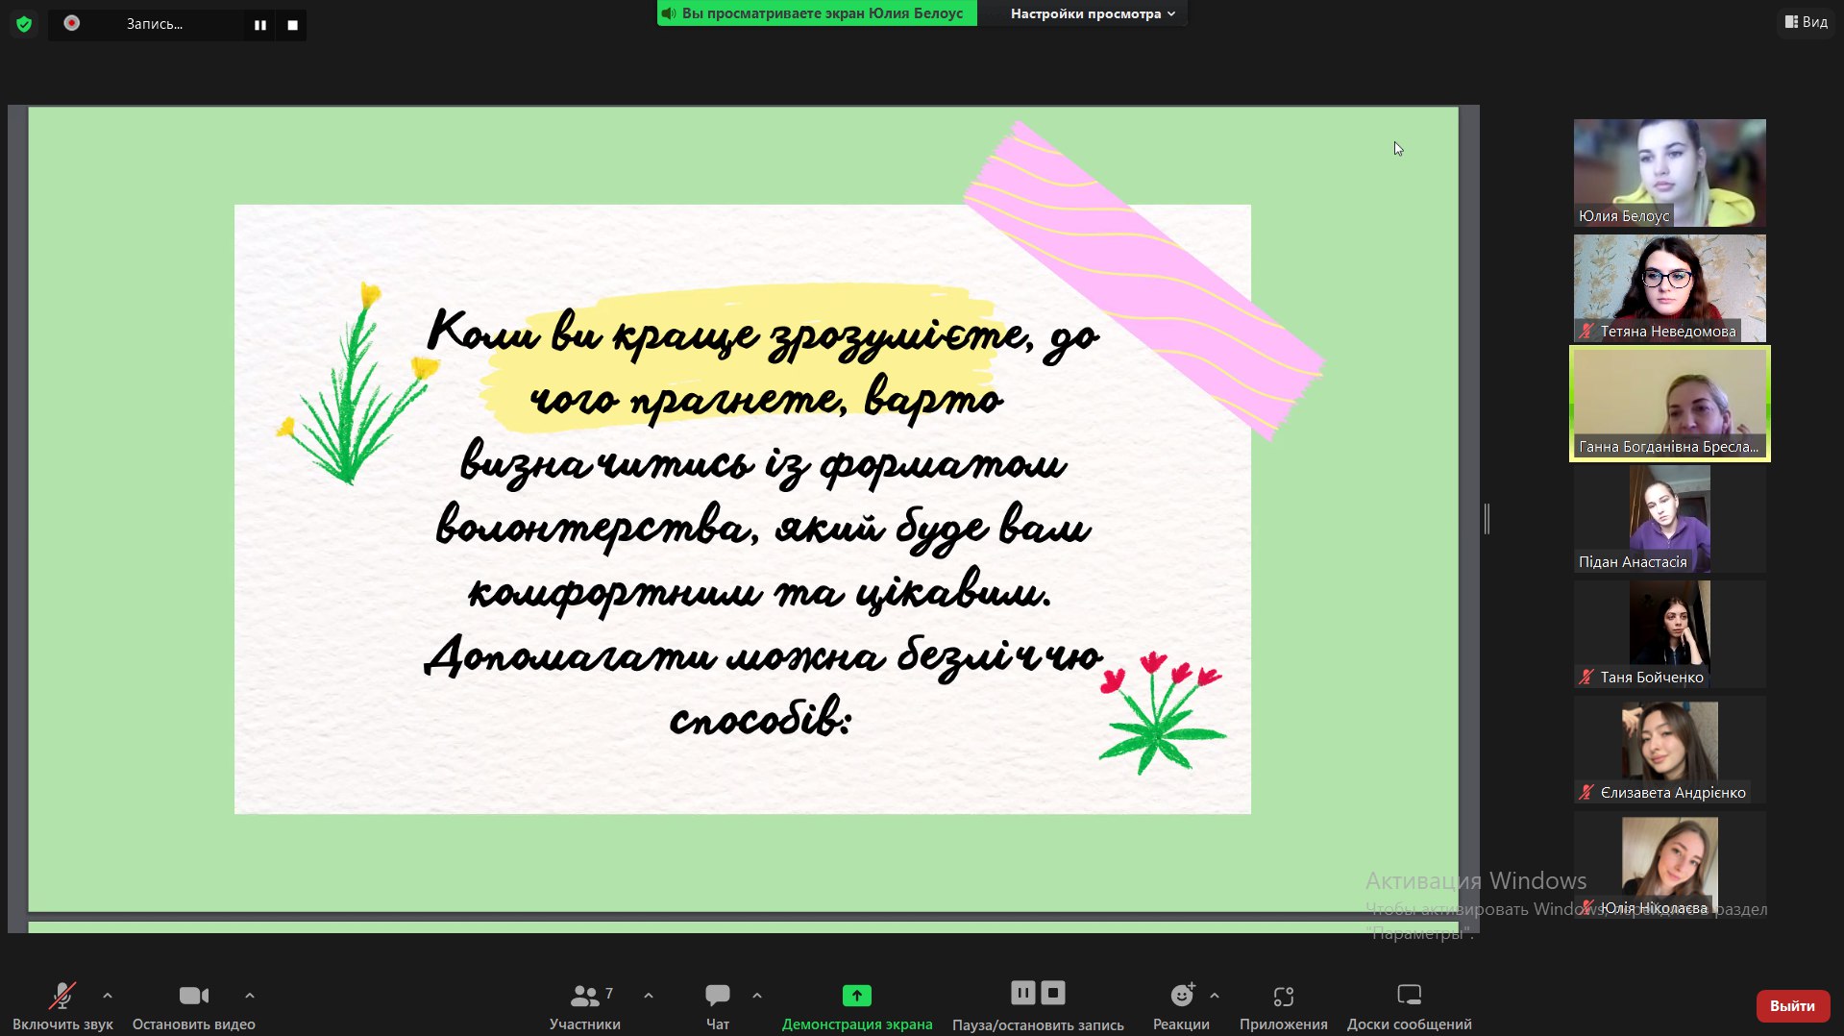Viewport: 1844px width, 1036px height.
Task: Open the Вид view menu
Action: click(1806, 22)
